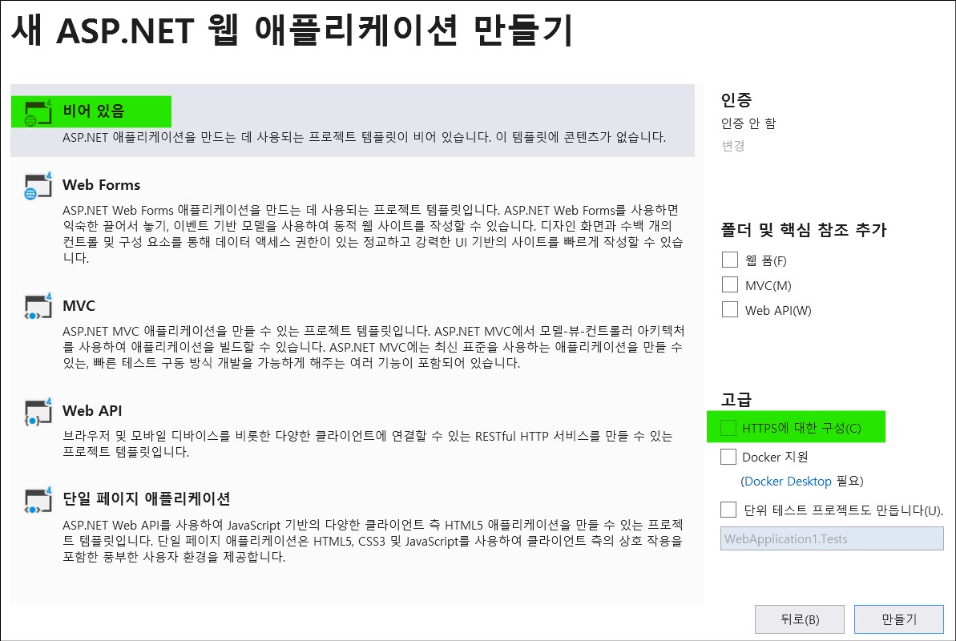Click the 인증 안 함 status text
Image resolution: width=956 pixels, height=641 pixels.
pyautogui.click(x=748, y=123)
